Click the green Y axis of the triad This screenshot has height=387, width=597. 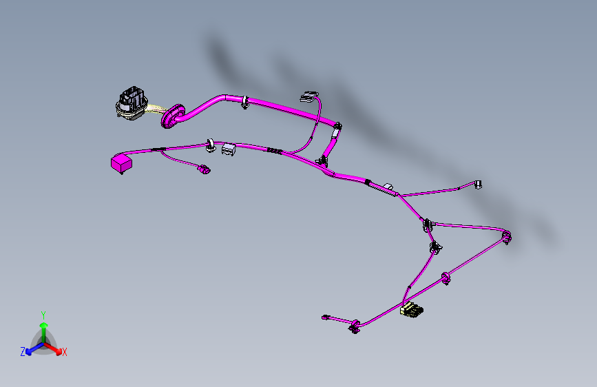[x=43, y=331]
